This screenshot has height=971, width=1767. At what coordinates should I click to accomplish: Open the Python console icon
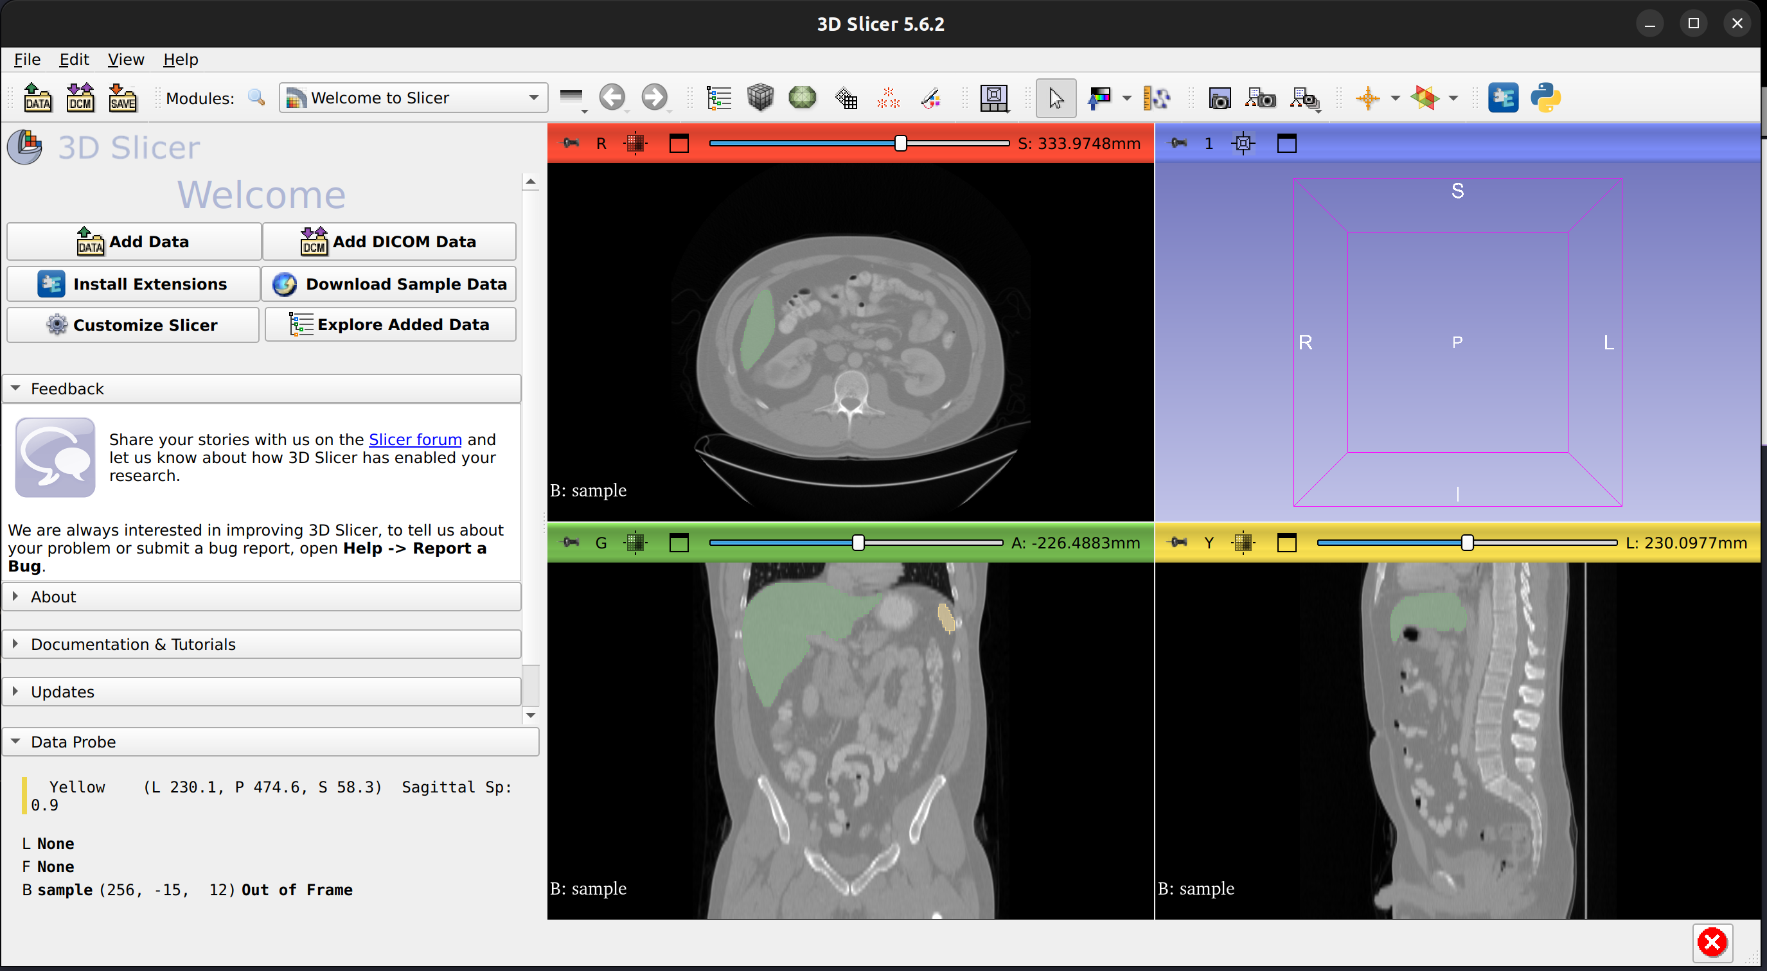tap(1545, 98)
